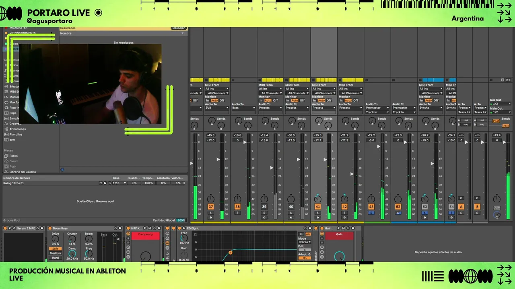
Task: Toggle Serum 2 MPE device activator
Action: [6, 228]
